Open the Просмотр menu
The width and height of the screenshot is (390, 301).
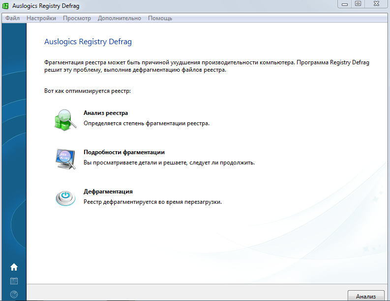(x=77, y=18)
